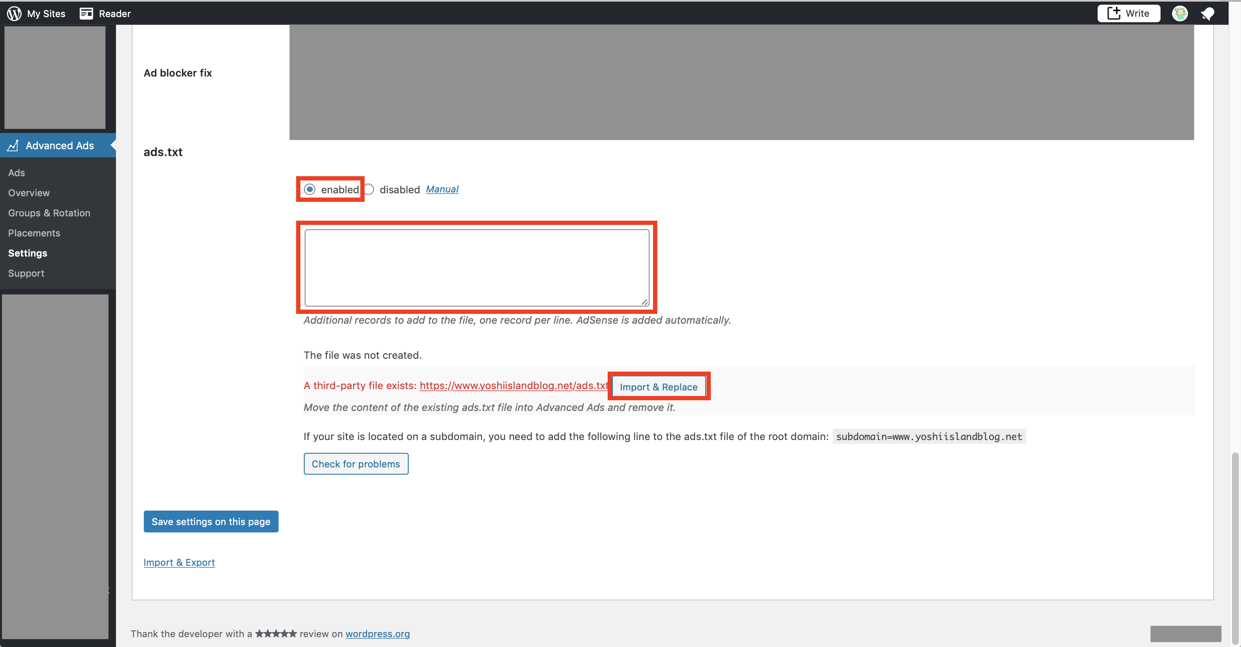Open the Support page
This screenshot has width=1241, height=647.
[26, 273]
